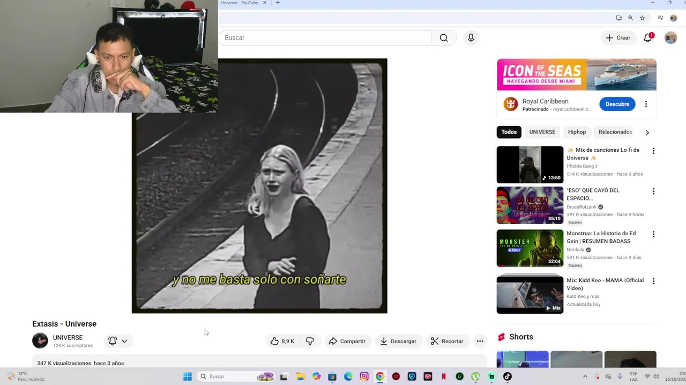
Task: Select the Relacionados filter chip
Action: pyautogui.click(x=615, y=132)
